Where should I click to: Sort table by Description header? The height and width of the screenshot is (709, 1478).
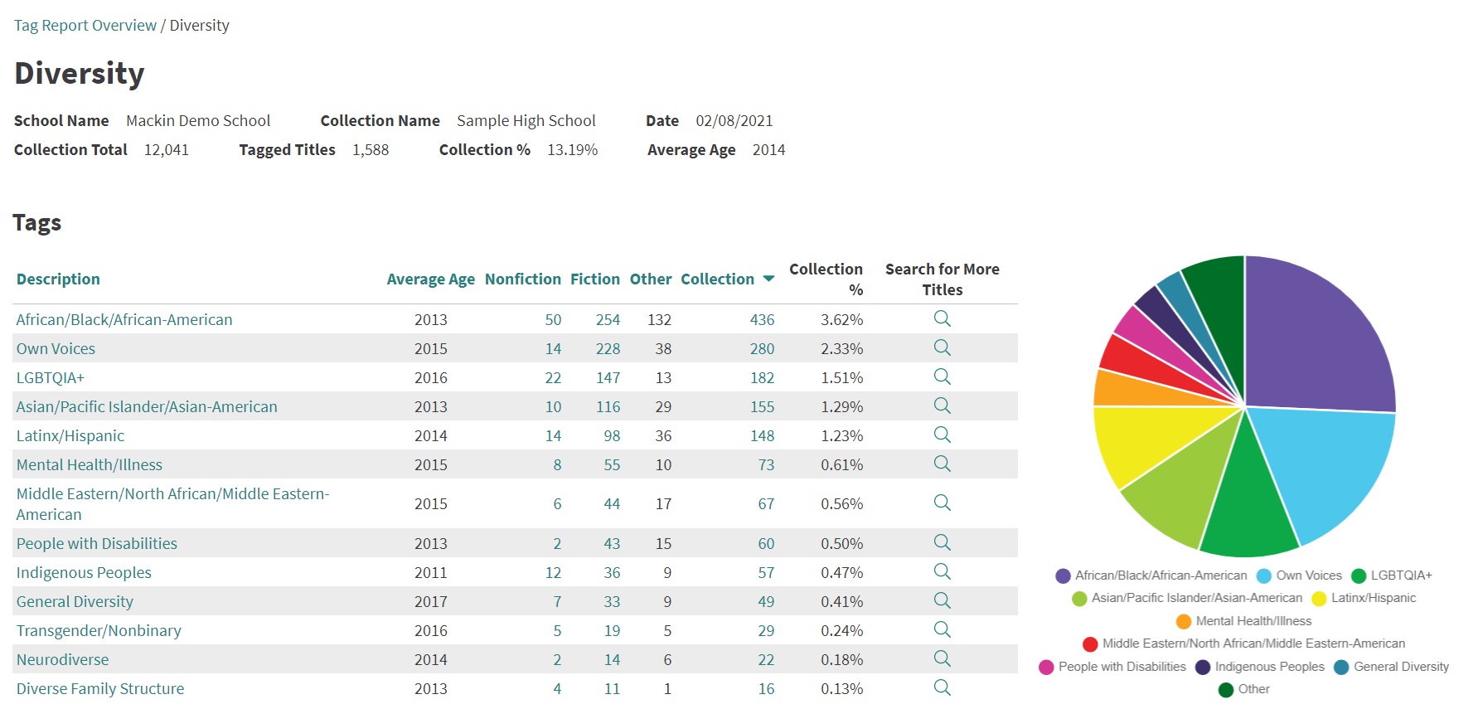[x=58, y=279]
